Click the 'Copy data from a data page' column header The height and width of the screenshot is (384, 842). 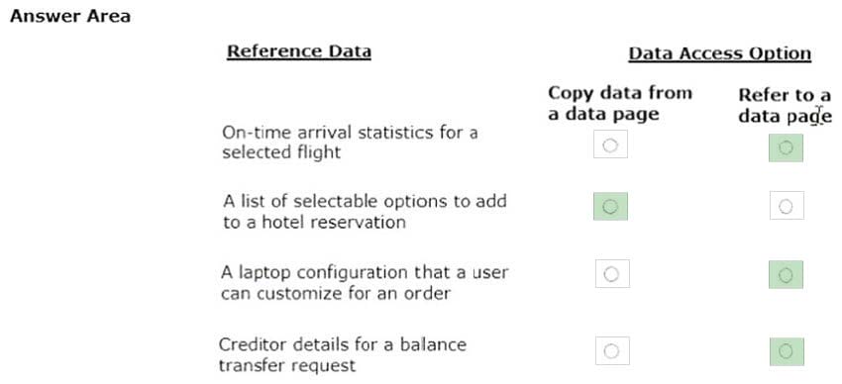[x=620, y=103]
